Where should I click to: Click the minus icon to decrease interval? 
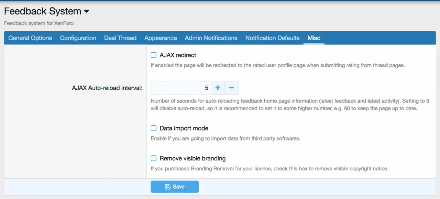[x=231, y=88]
